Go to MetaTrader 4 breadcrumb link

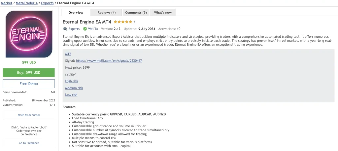pos(27,3)
